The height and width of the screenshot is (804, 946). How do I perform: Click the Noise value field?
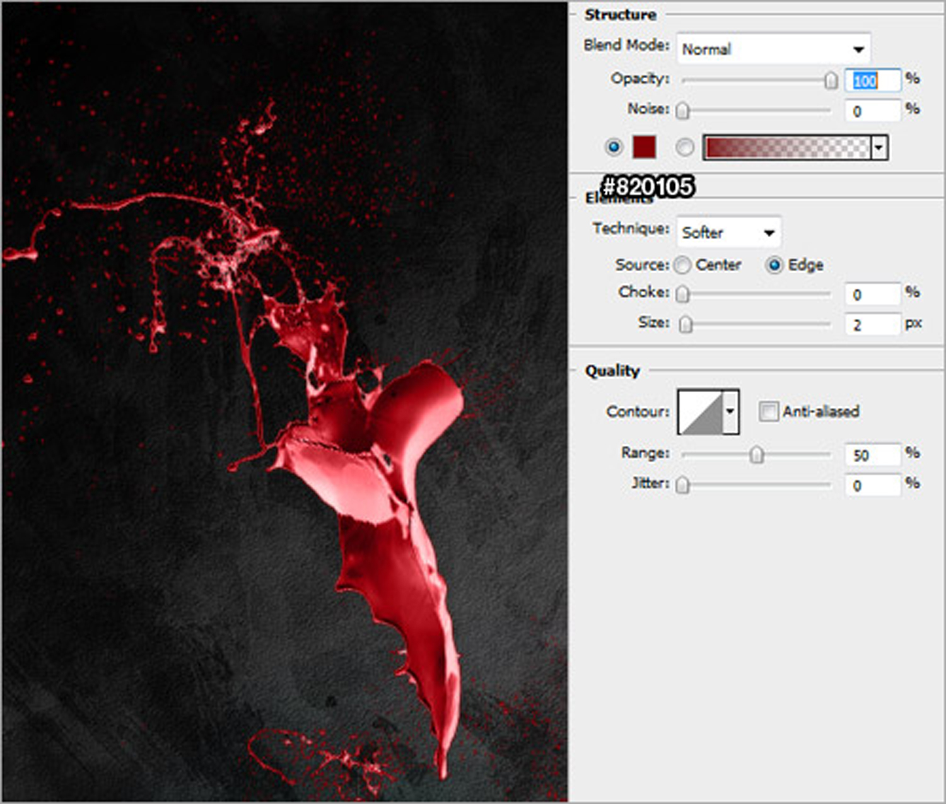point(872,112)
